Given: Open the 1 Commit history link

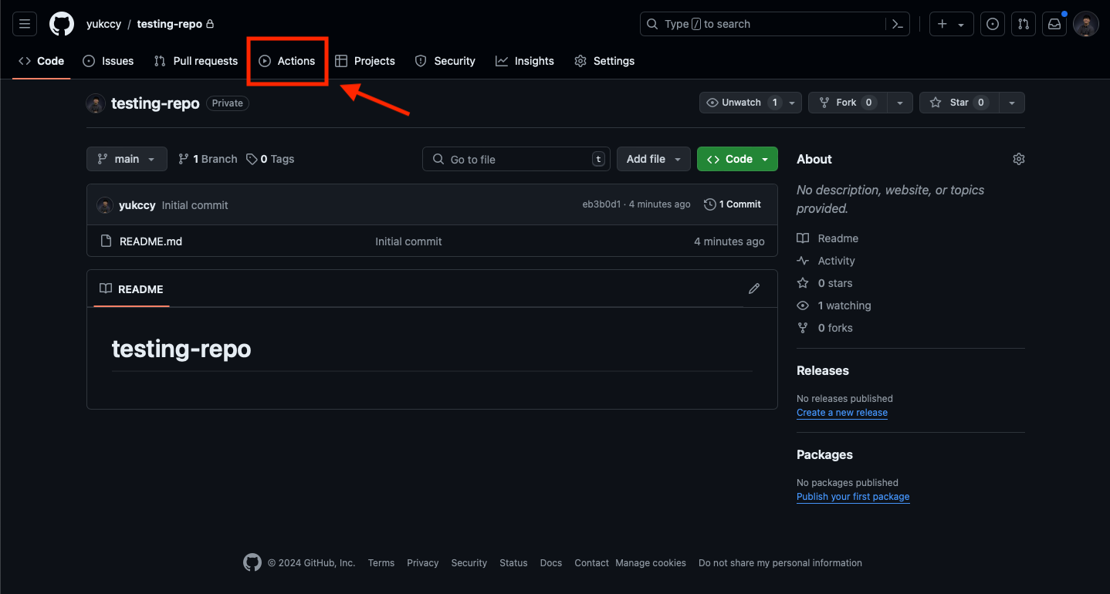Looking at the screenshot, I should [x=733, y=204].
